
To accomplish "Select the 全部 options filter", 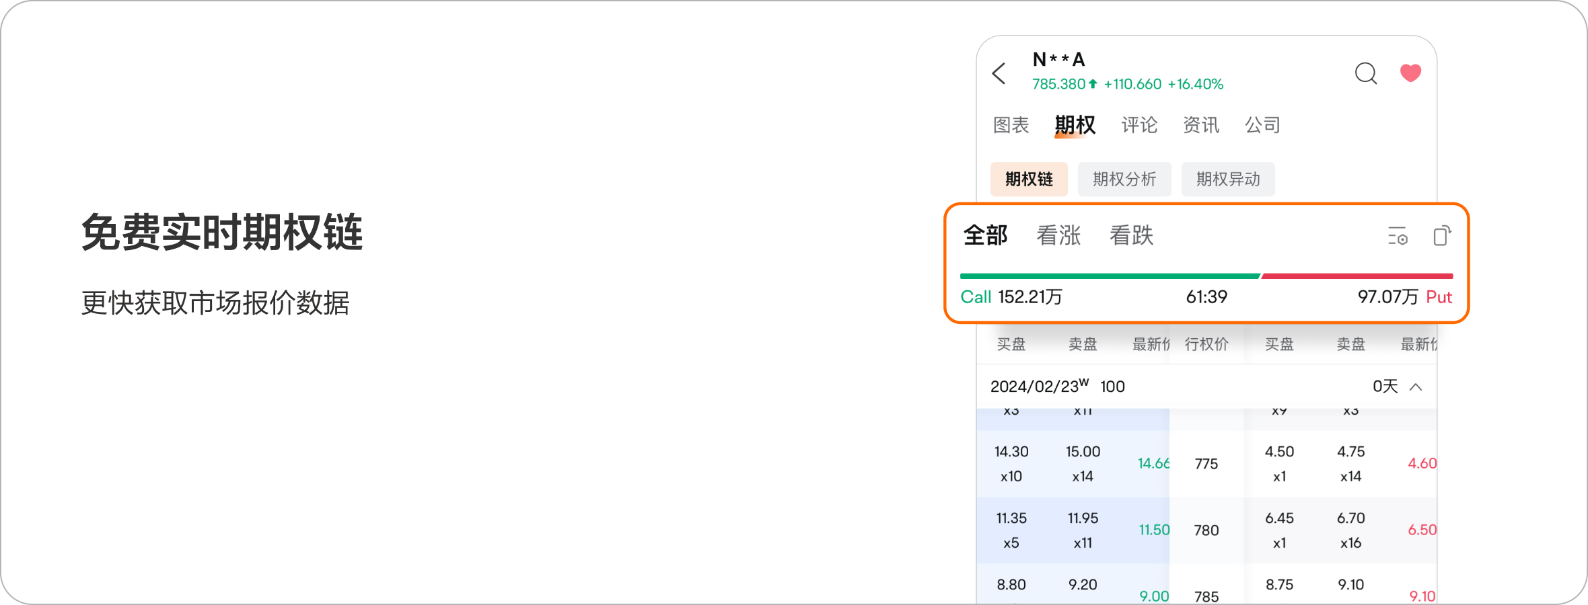I will click(x=985, y=236).
